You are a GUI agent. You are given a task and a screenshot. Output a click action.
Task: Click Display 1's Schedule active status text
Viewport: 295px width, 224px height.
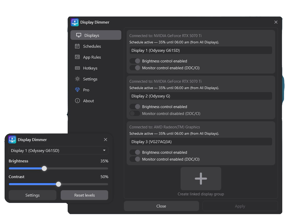tap(174, 42)
